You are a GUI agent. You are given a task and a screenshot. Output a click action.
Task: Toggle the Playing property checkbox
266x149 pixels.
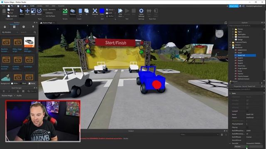[247, 127]
